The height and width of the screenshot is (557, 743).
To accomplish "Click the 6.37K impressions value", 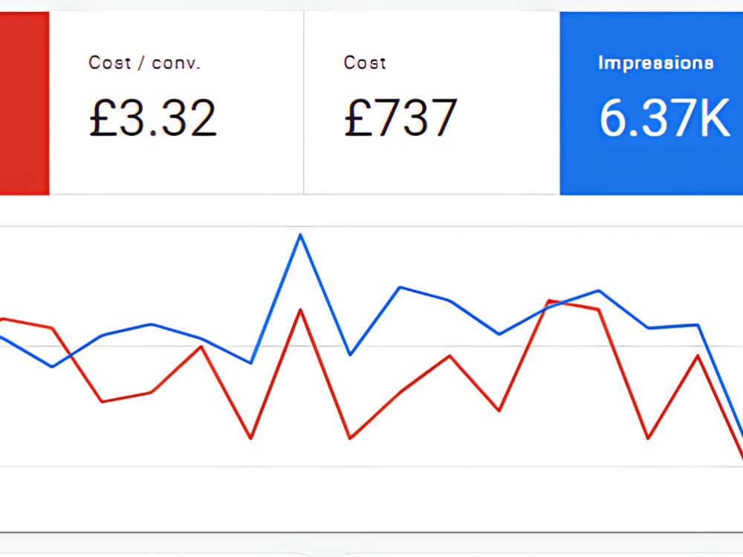I will 664,118.
